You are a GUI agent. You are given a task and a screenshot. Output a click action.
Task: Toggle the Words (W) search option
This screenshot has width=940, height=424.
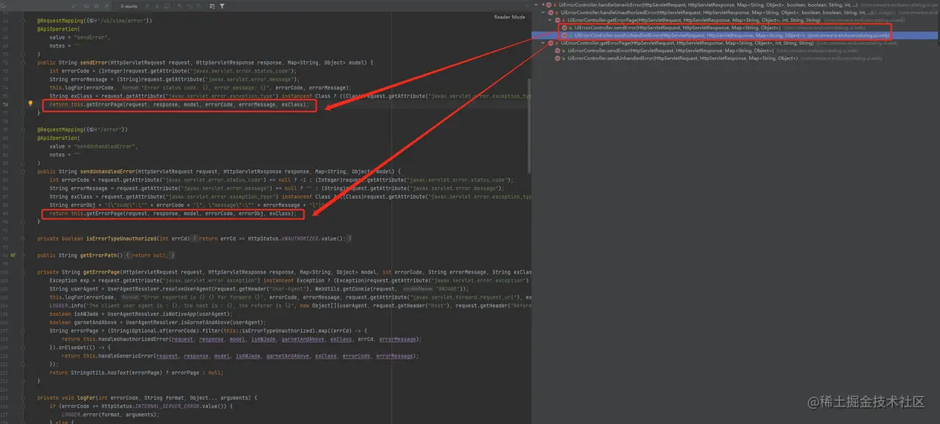pyautogui.click(x=96, y=6)
